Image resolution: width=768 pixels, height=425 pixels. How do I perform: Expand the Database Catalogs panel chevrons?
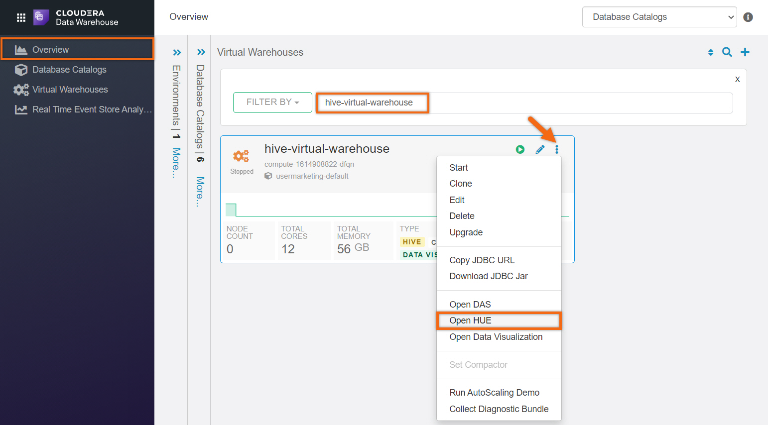pyautogui.click(x=201, y=52)
